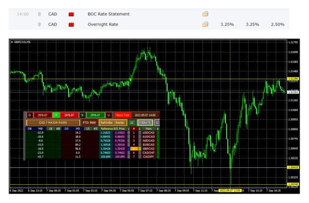Image resolution: width=309 pixels, height=203 pixels.
Task: Click the D button in panel header
Action: pyautogui.click(x=30, y=115)
